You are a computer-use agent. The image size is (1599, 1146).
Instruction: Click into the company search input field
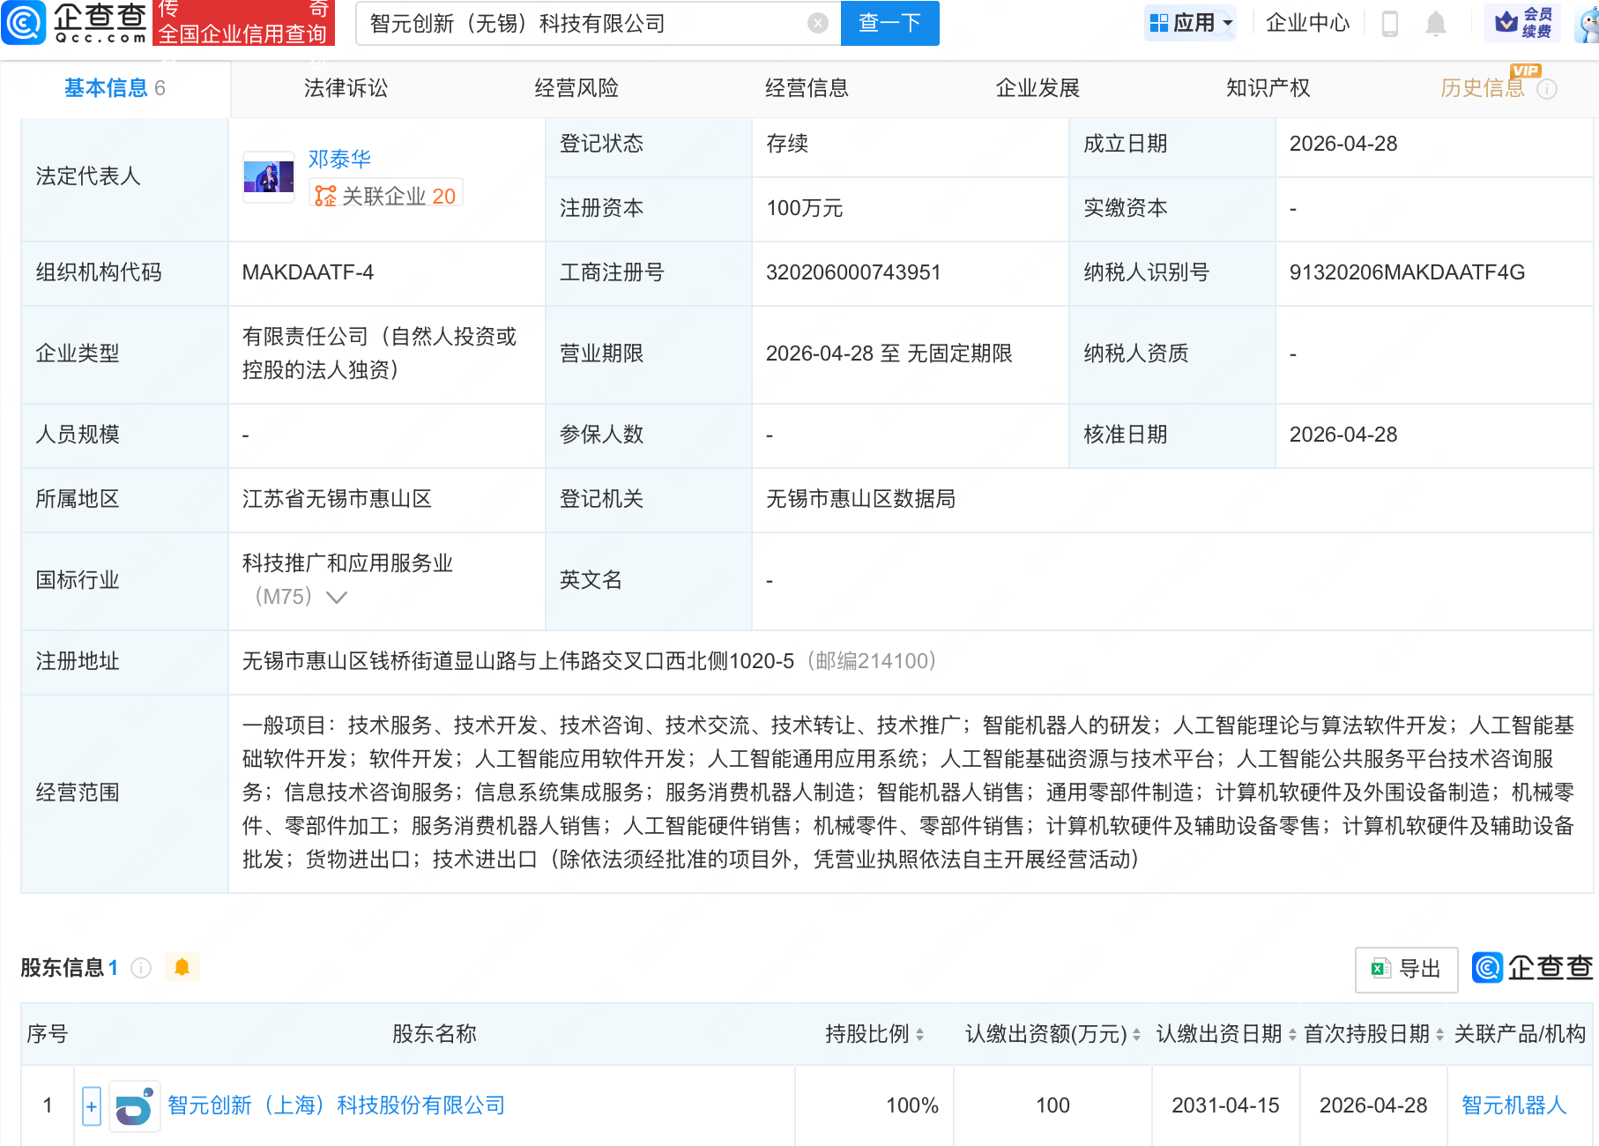point(582,24)
